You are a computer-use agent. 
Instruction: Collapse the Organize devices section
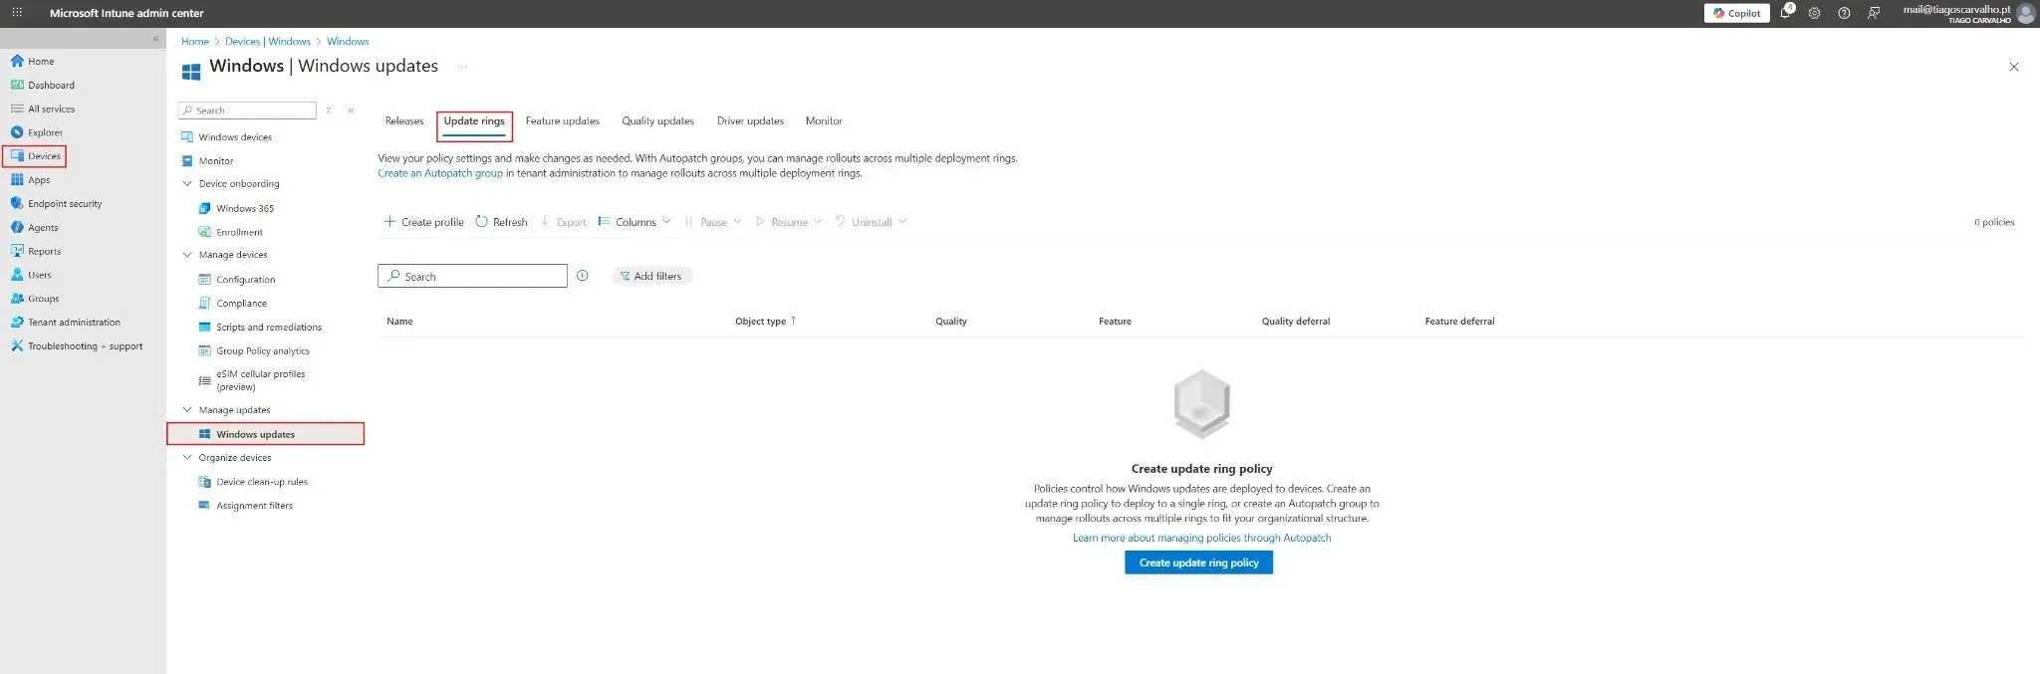pyautogui.click(x=187, y=458)
